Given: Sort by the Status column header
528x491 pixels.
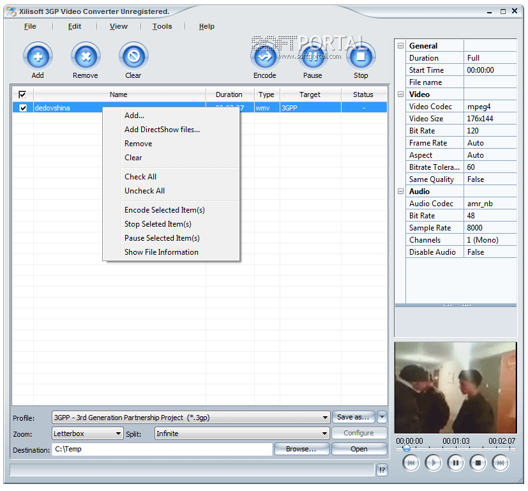Looking at the screenshot, I should pos(363,94).
